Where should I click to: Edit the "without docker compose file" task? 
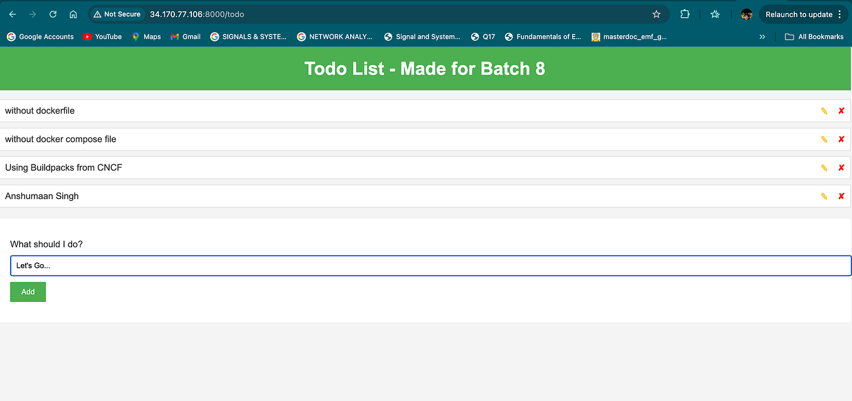(824, 139)
